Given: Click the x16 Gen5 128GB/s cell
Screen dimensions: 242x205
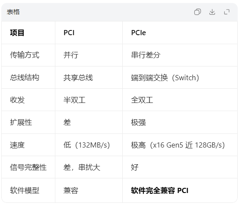Looking at the screenshot, I should click(x=178, y=145).
